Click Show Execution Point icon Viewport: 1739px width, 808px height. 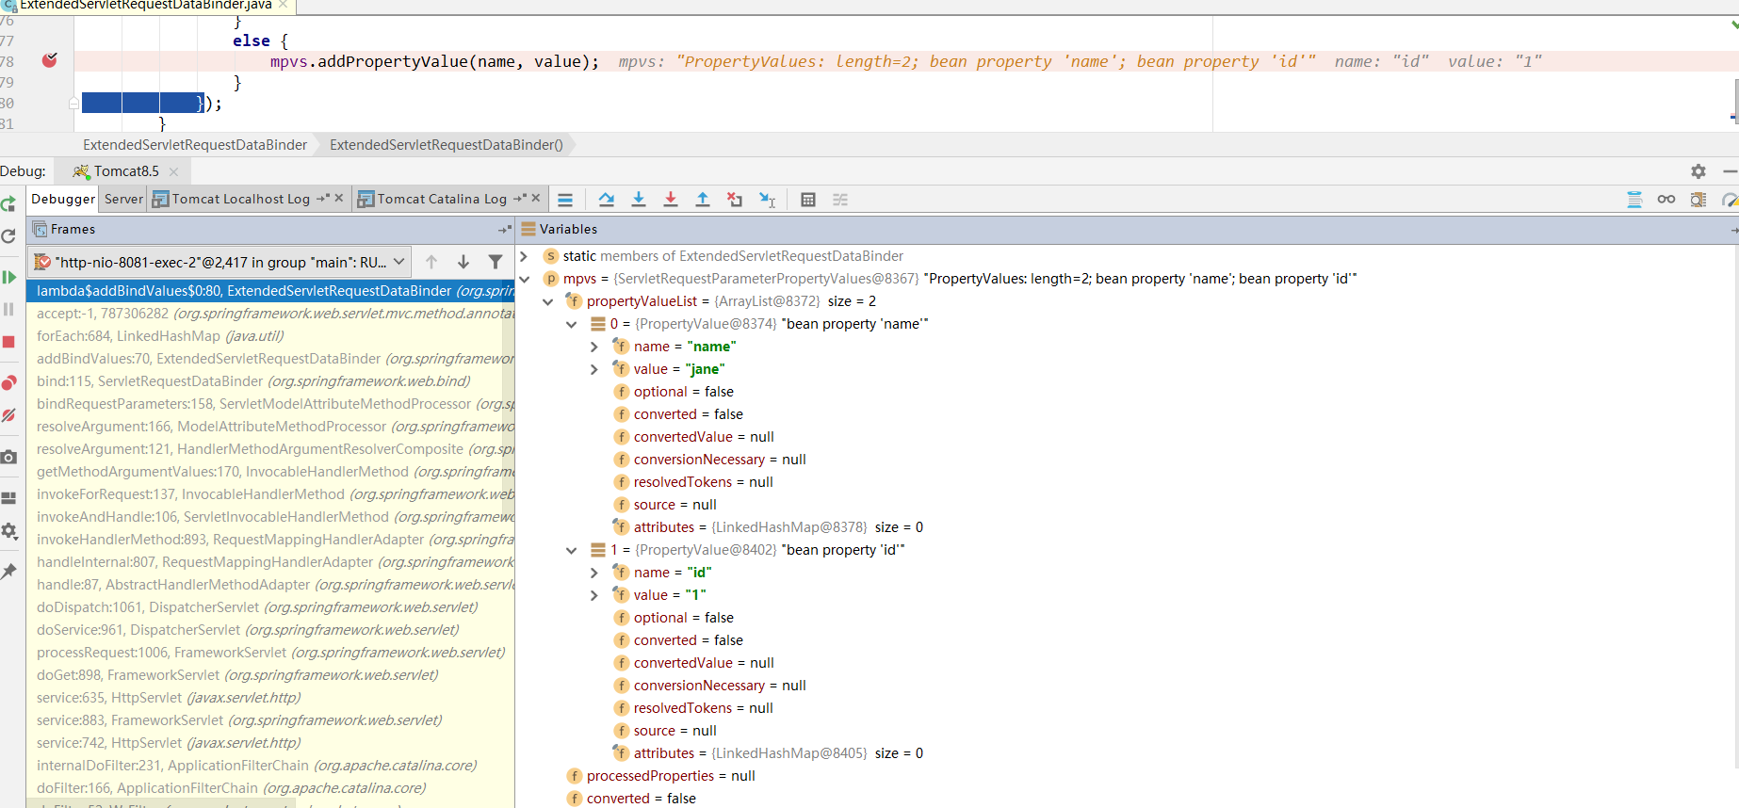565,200
